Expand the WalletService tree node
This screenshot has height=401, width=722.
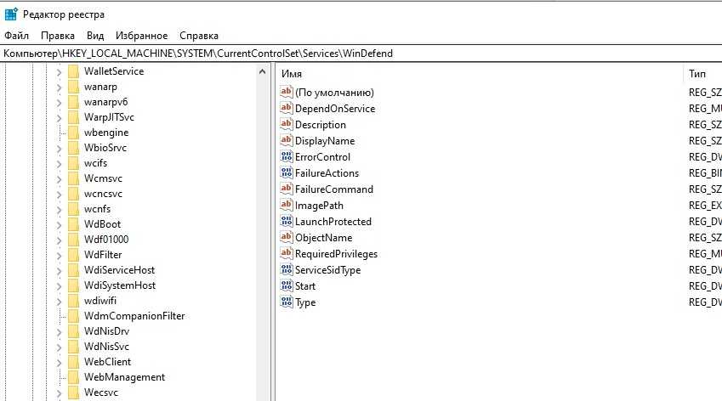59,71
